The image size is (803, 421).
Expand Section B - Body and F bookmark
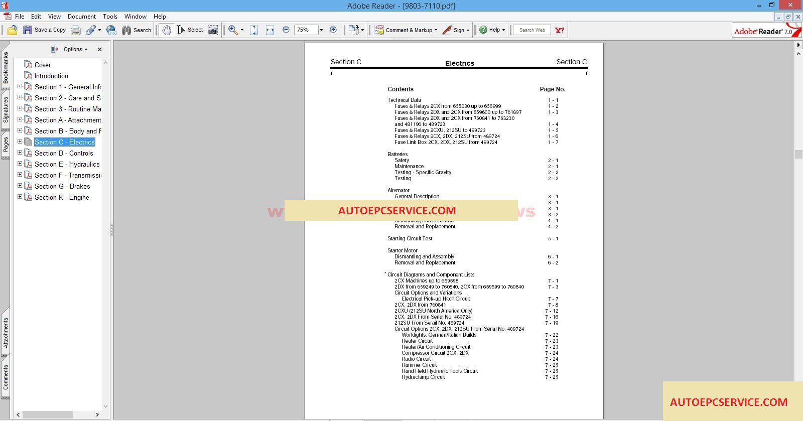tap(20, 130)
